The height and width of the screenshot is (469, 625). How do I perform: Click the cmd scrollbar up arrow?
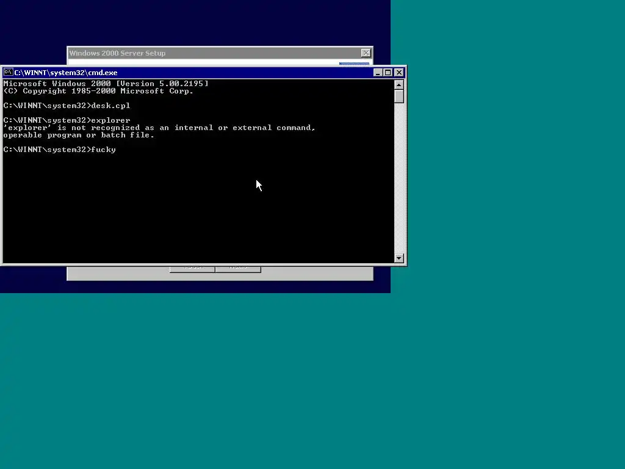(x=399, y=84)
